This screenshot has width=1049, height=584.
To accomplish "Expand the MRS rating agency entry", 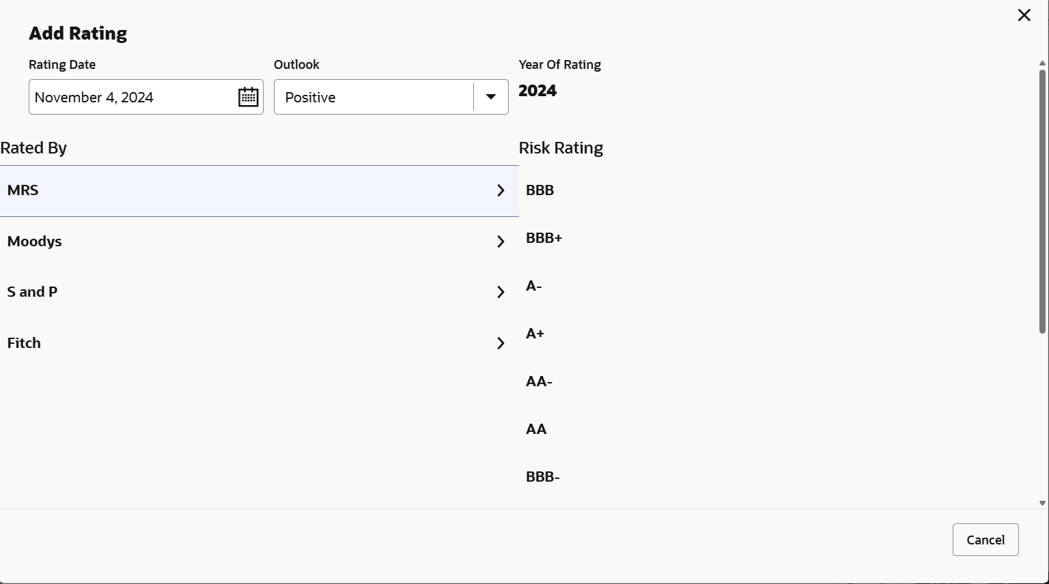I will (x=205, y=190).
